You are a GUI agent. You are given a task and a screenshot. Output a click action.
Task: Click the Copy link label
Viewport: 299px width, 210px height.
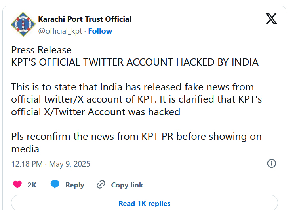(x=127, y=185)
